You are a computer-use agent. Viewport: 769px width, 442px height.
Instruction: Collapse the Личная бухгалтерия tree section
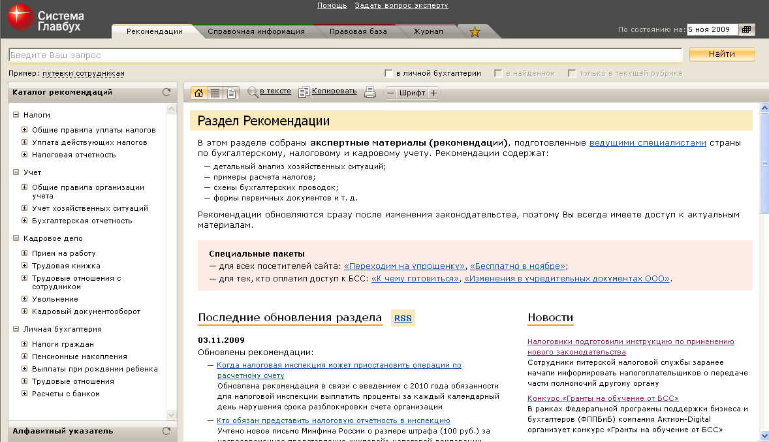click(x=16, y=328)
